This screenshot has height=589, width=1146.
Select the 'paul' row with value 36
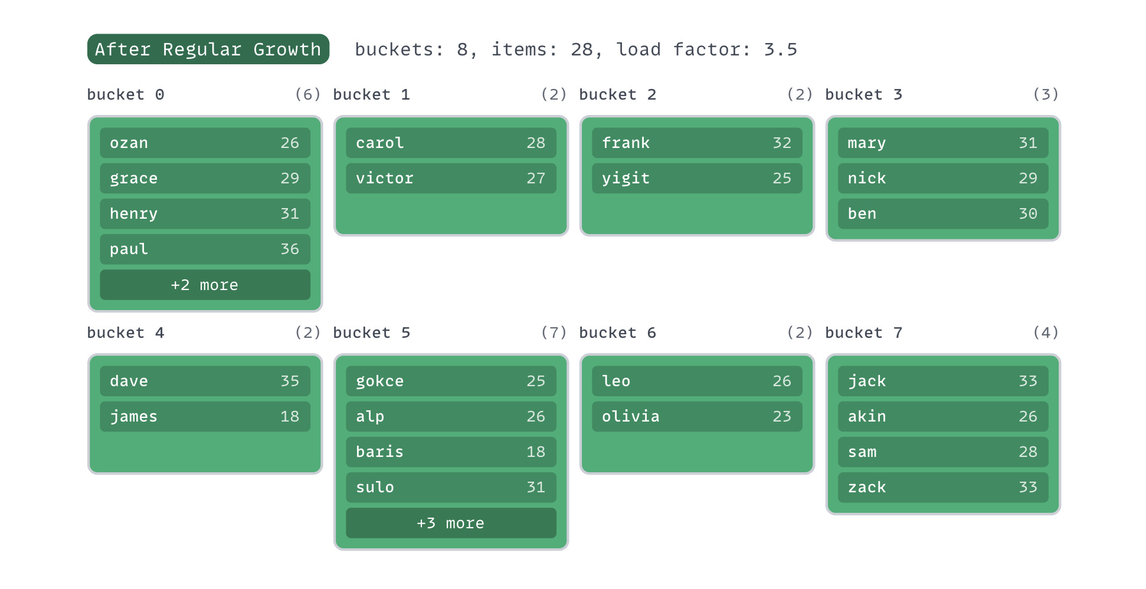click(x=205, y=249)
